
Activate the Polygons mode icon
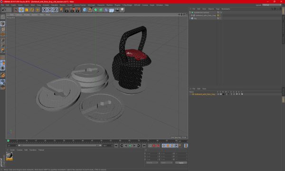[3, 50]
